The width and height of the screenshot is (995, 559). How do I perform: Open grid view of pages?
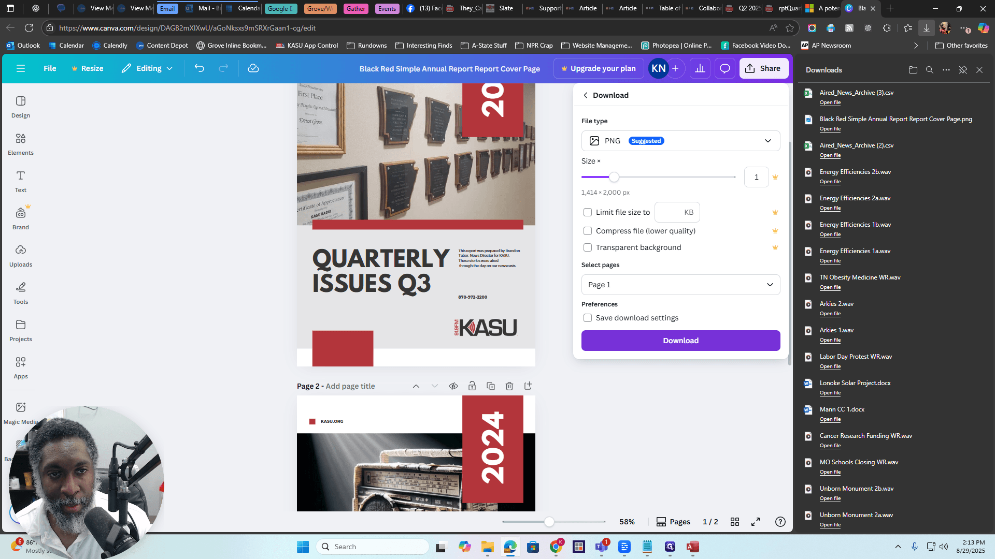click(735, 522)
